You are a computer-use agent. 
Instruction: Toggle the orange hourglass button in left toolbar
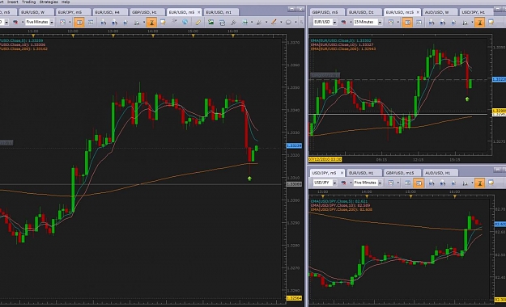[151, 23]
